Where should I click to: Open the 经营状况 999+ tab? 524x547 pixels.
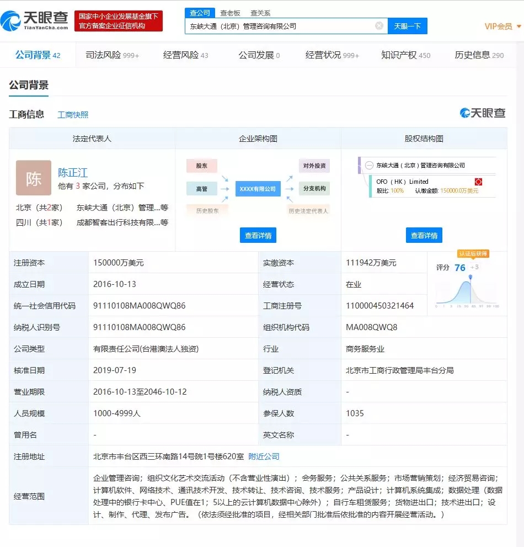click(332, 55)
